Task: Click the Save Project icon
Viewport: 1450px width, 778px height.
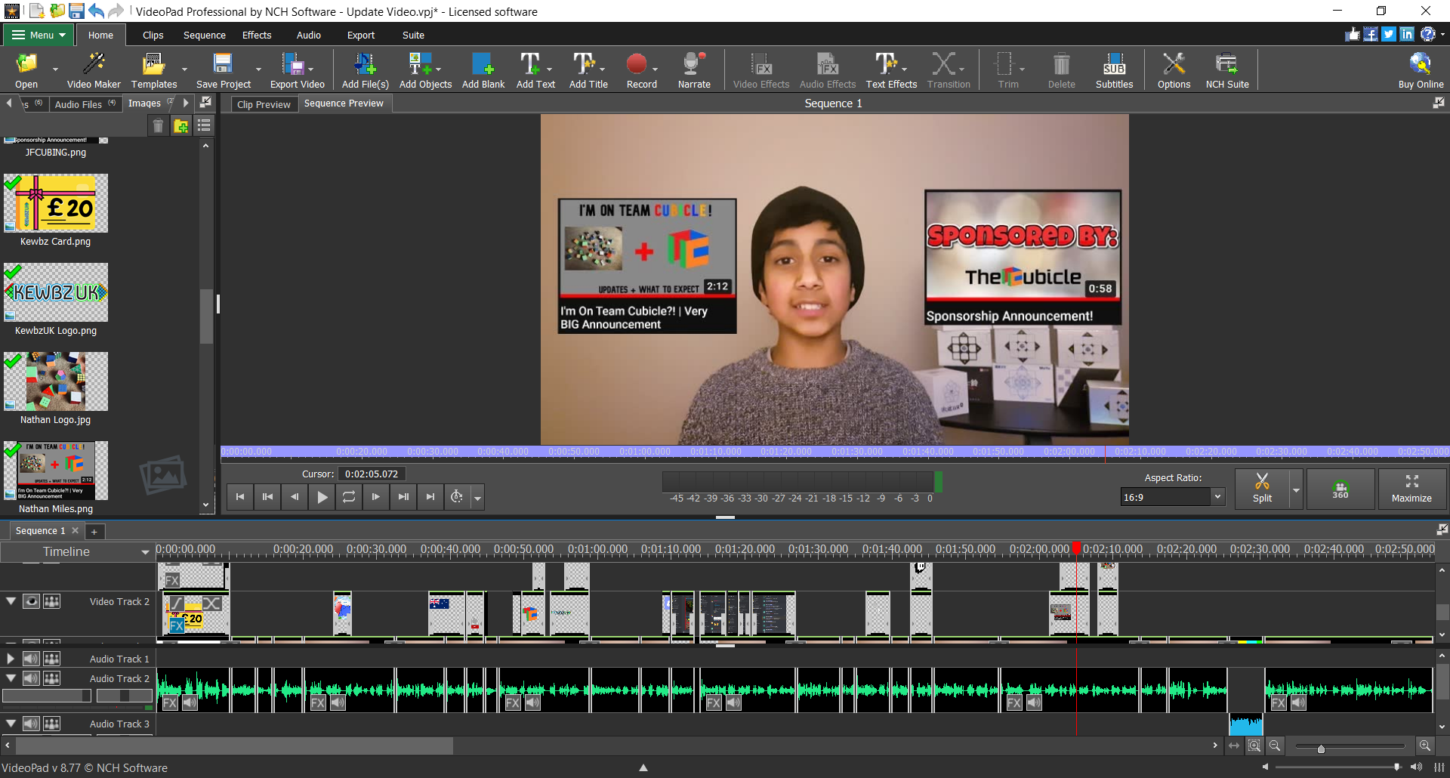Action: point(223,70)
